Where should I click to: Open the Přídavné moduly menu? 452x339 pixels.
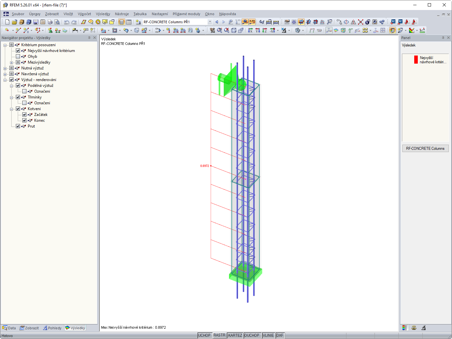pos(186,14)
